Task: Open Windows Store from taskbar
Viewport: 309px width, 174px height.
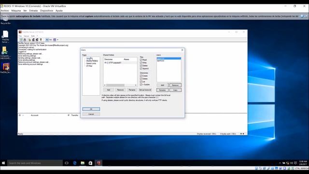Action: tap(90, 163)
